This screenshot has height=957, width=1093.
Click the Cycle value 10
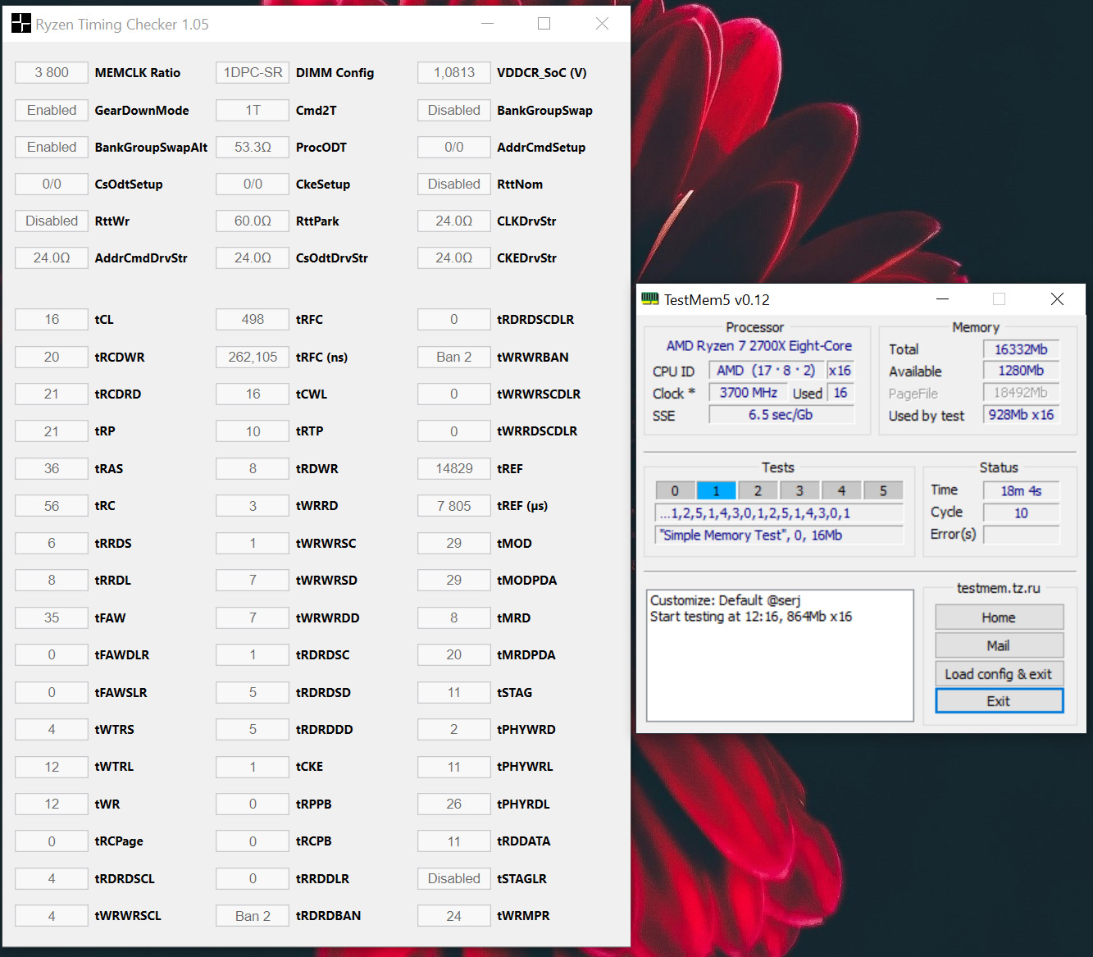(x=1021, y=513)
